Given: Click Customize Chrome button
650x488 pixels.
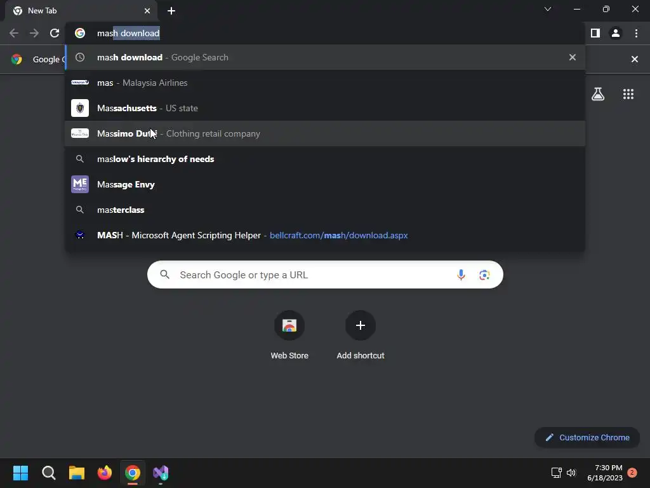Looking at the screenshot, I should pyautogui.click(x=587, y=437).
